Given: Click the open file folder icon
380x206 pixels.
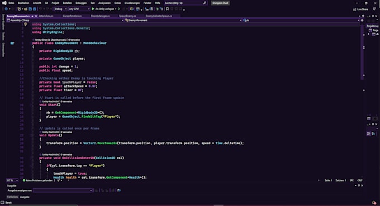Looking at the screenshot, I should click(x=26, y=9).
